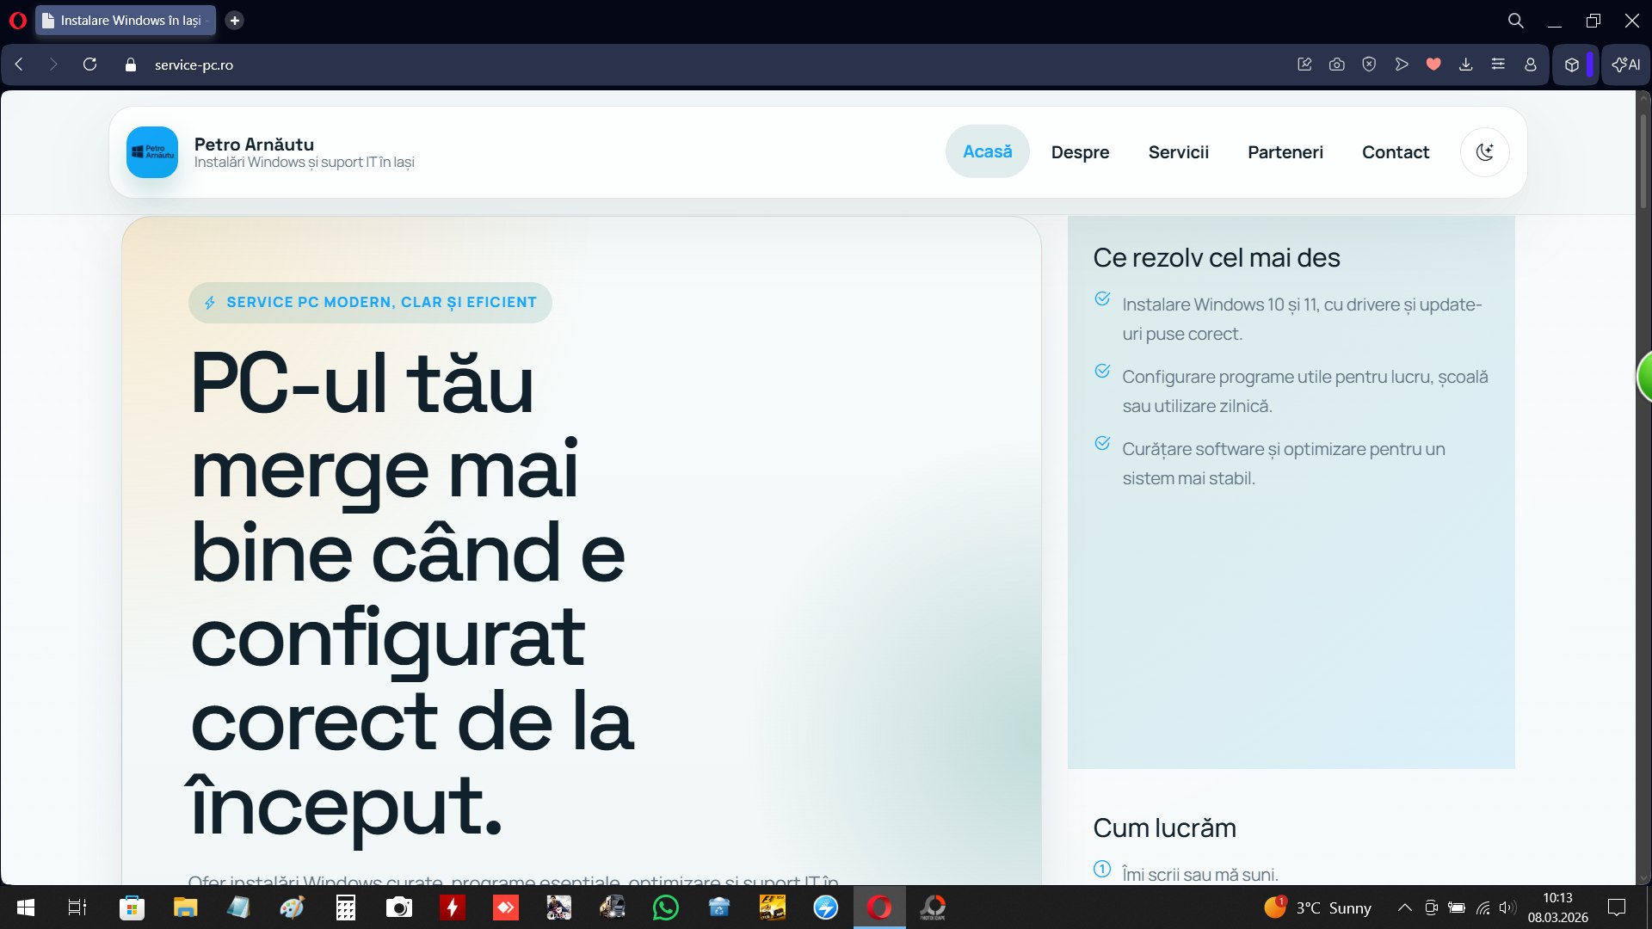1652x929 pixels.
Task: Switch to the Instalare Windows în Iași tab
Action: (x=125, y=20)
